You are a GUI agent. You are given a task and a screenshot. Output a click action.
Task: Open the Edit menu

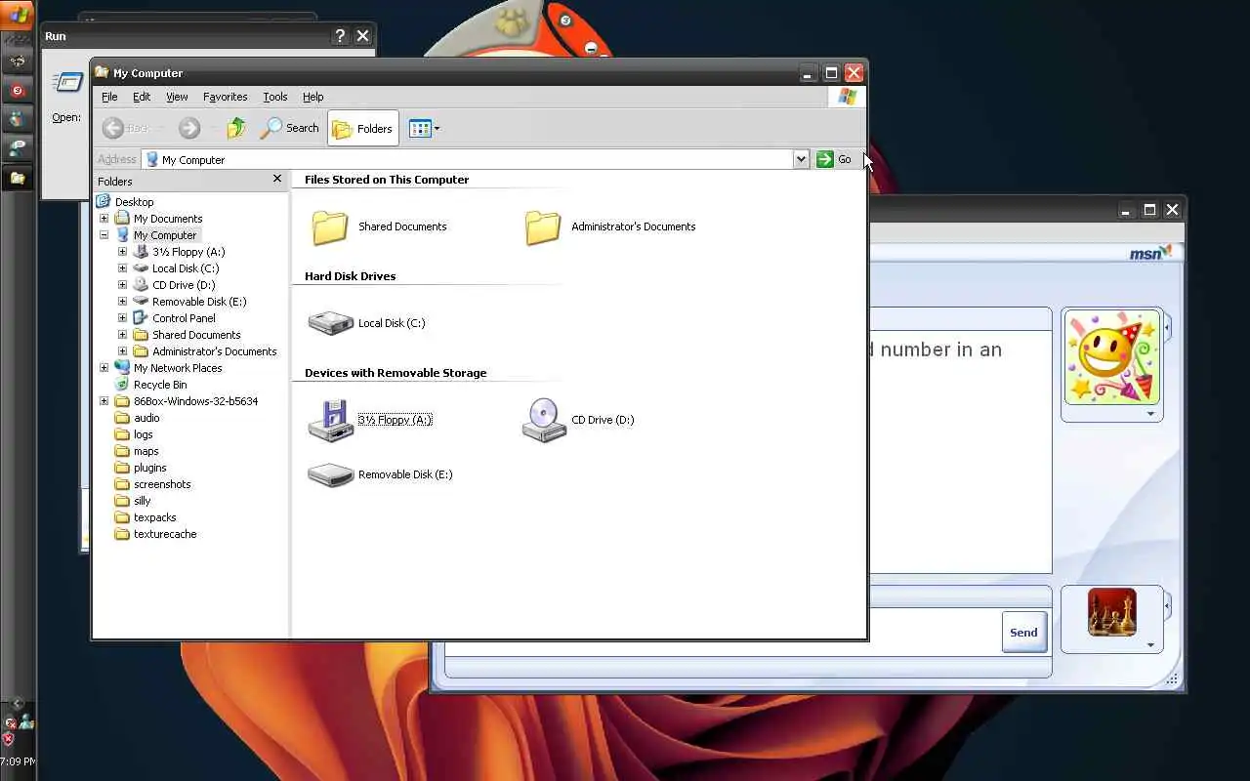coord(142,97)
